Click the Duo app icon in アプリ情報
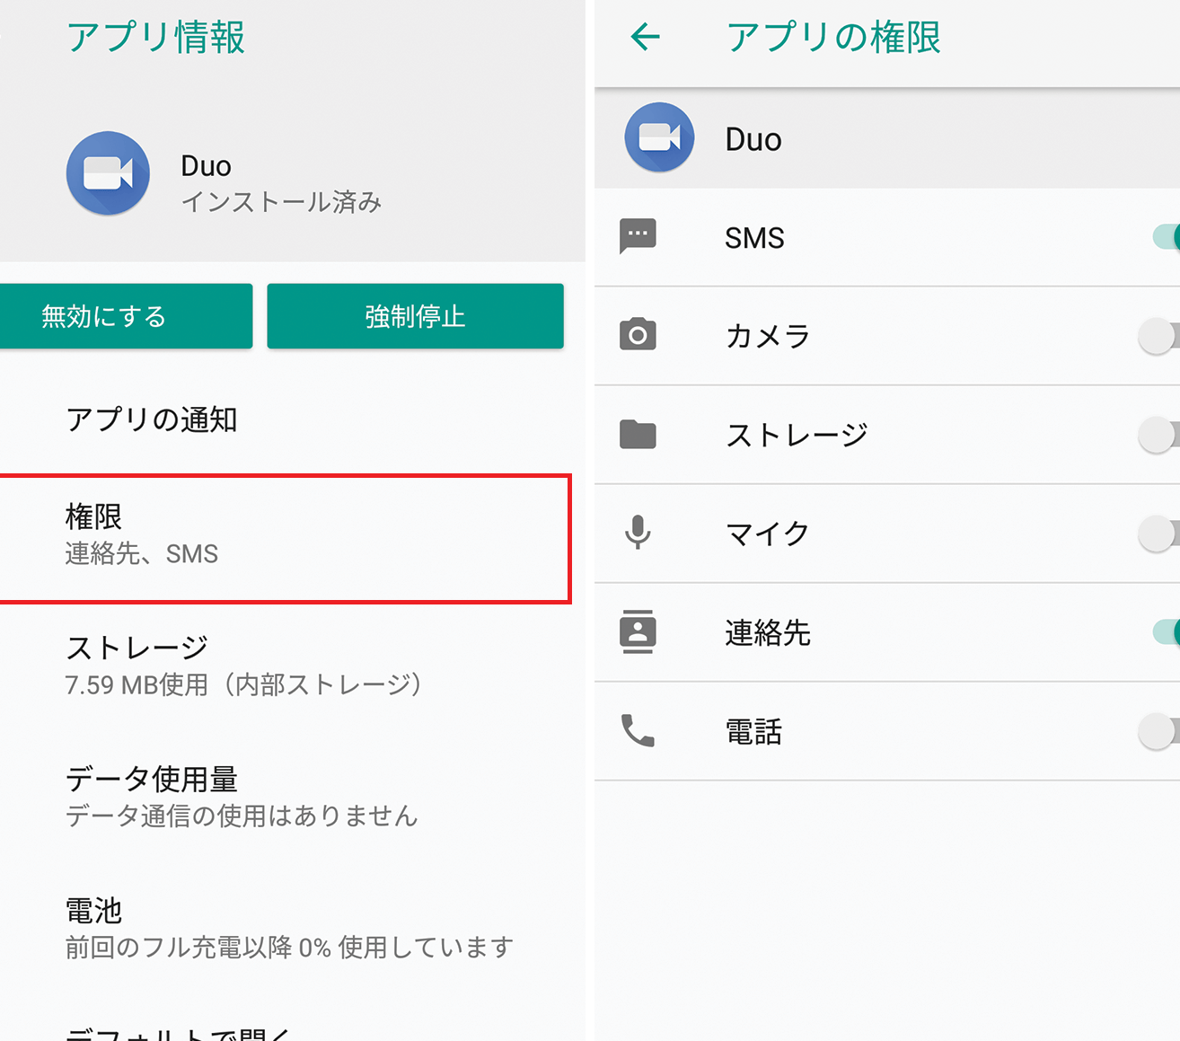The image size is (1180, 1041). pyautogui.click(x=108, y=173)
